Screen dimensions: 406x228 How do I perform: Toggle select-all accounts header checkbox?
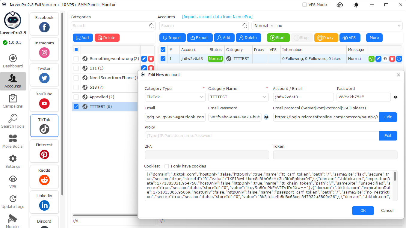click(x=163, y=49)
